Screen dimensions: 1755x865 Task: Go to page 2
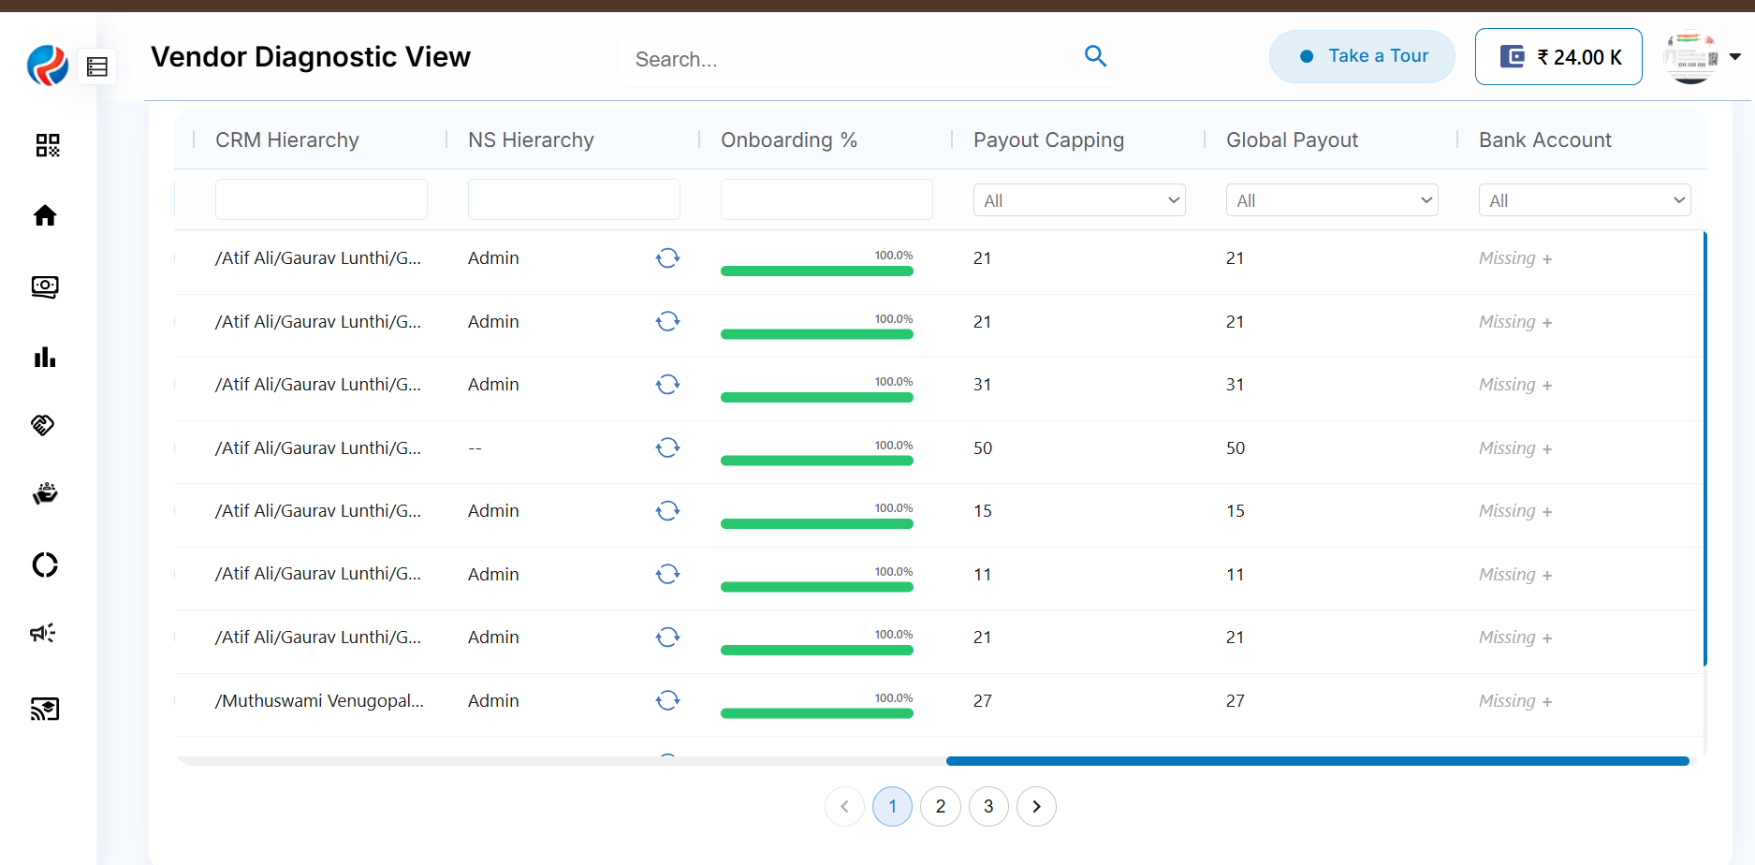coord(940,807)
